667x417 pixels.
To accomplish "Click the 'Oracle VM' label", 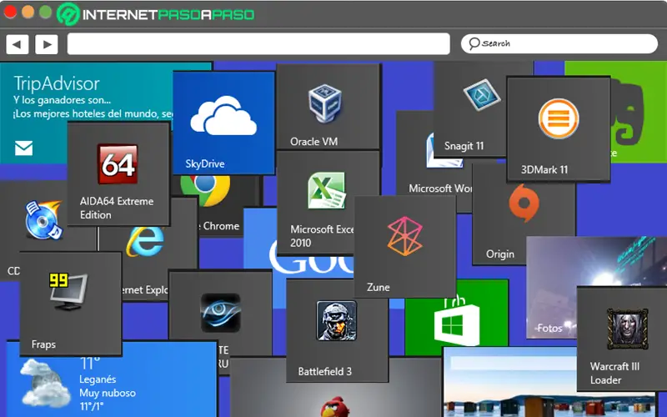I will 314,141.
